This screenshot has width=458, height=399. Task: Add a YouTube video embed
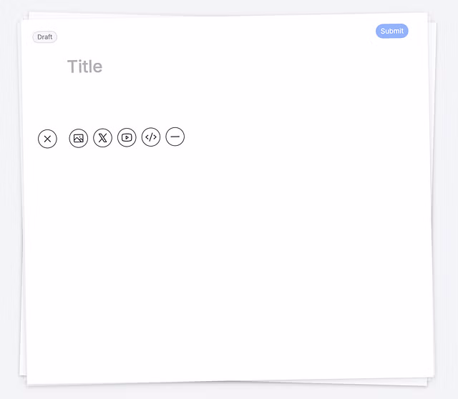click(127, 137)
